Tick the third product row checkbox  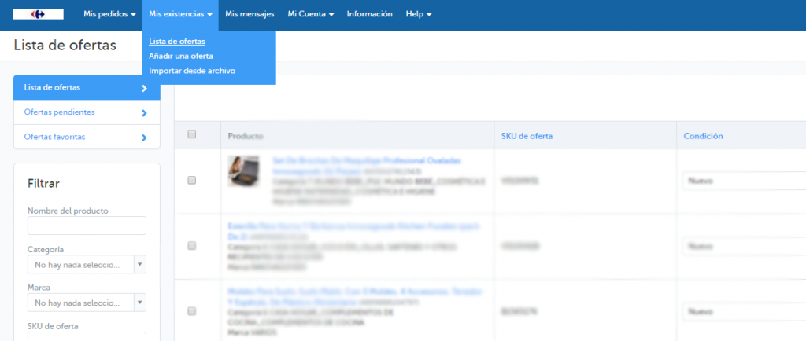(191, 311)
